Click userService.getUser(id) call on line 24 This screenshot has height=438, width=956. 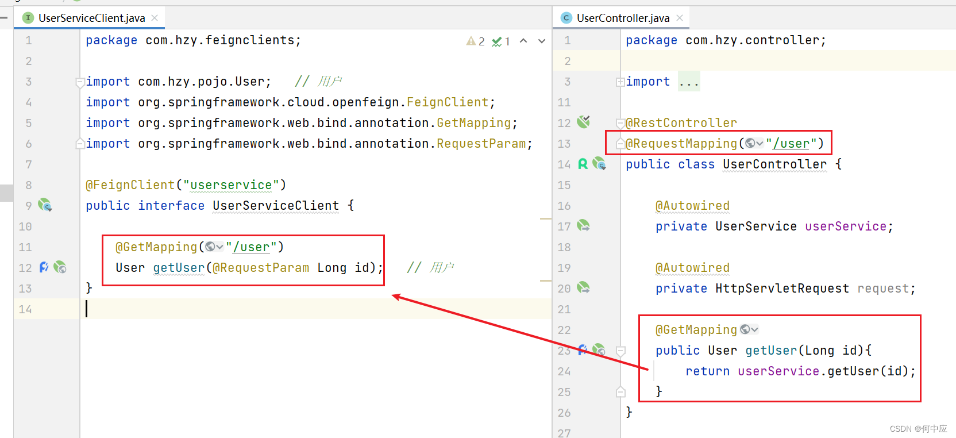pos(823,371)
